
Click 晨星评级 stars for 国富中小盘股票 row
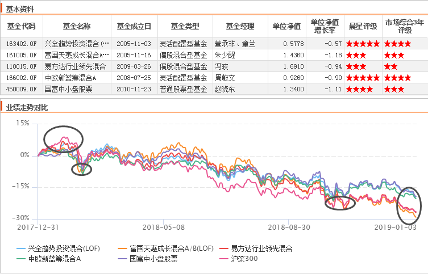pos(359,89)
